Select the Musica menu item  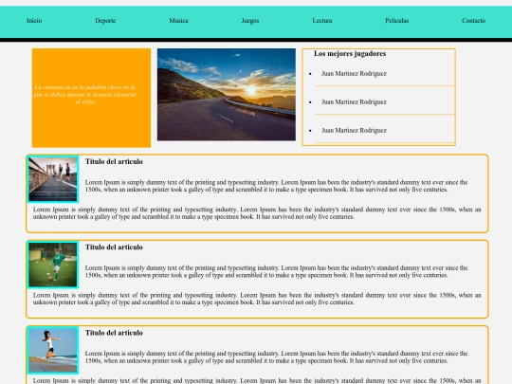178,21
